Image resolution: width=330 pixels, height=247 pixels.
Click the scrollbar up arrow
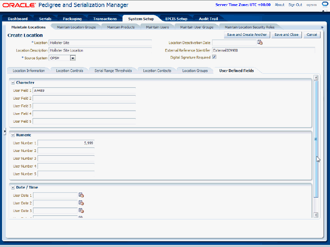pos(316,78)
